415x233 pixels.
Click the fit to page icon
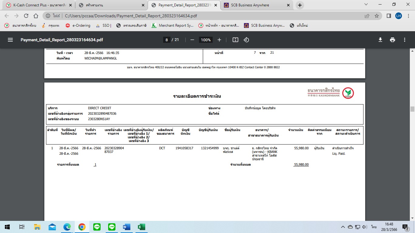pyautogui.click(x=235, y=40)
